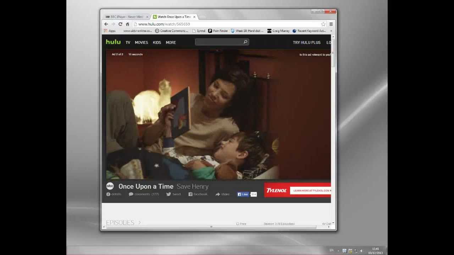
Task: Toggle the Free episodes checkbox
Action: pyautogui.click(x=238, y=224)
